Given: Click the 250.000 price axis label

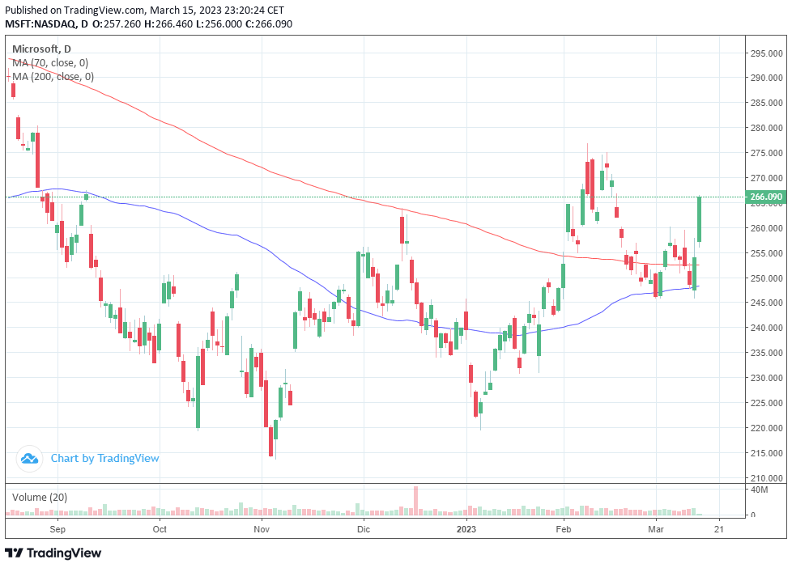Looking at the screenshot, I should [x=767, y=278].
